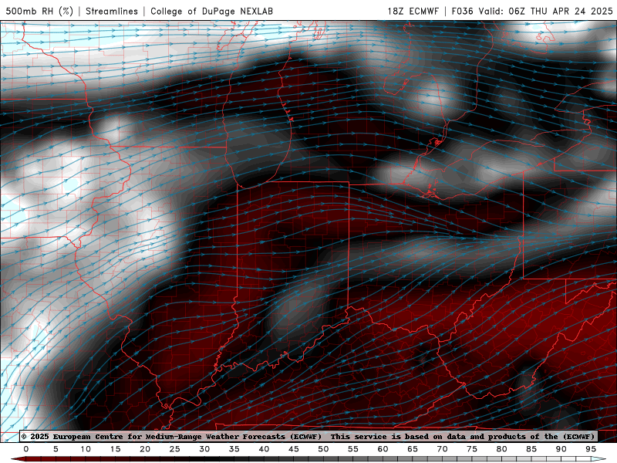
Task: Click "College of DuPage NEXLAB" header text
Action: click(211, 11)
